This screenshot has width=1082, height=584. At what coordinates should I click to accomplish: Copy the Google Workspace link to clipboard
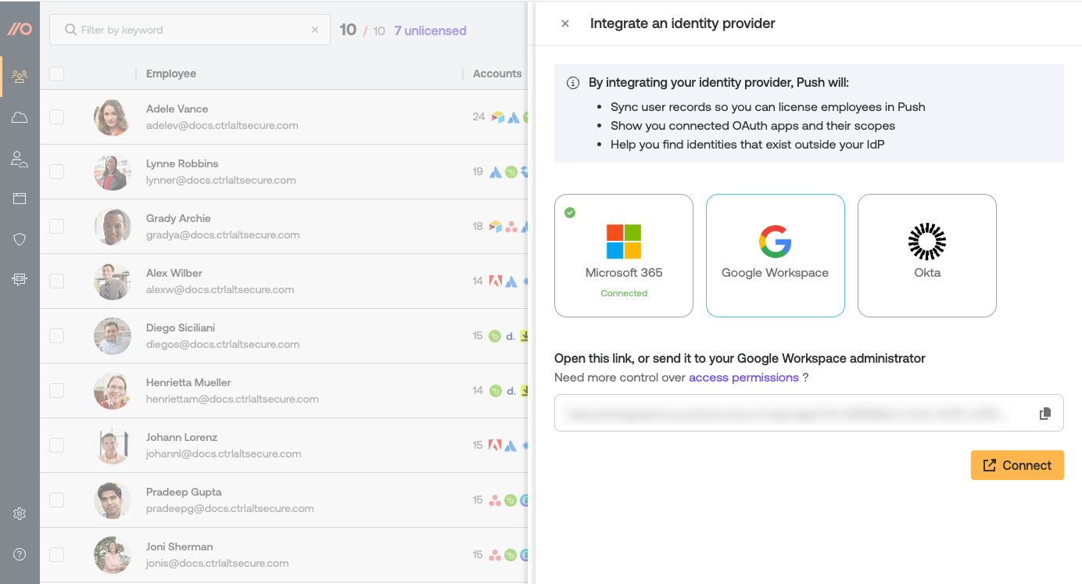point(1044,414)
